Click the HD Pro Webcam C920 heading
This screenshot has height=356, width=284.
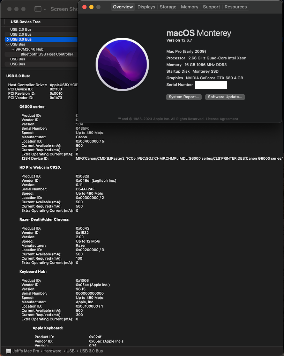tap(40, 167)
